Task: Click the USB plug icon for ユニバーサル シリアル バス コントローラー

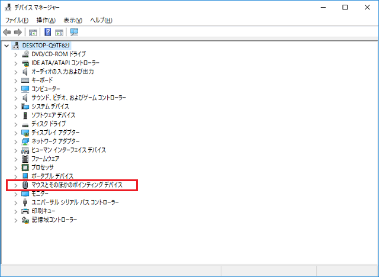Action: (25, 202)
